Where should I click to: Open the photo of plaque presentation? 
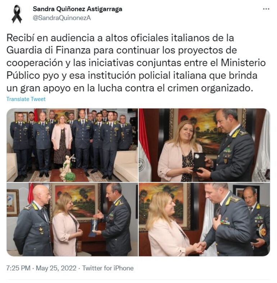pyautogui.click(x=204, y=145)
